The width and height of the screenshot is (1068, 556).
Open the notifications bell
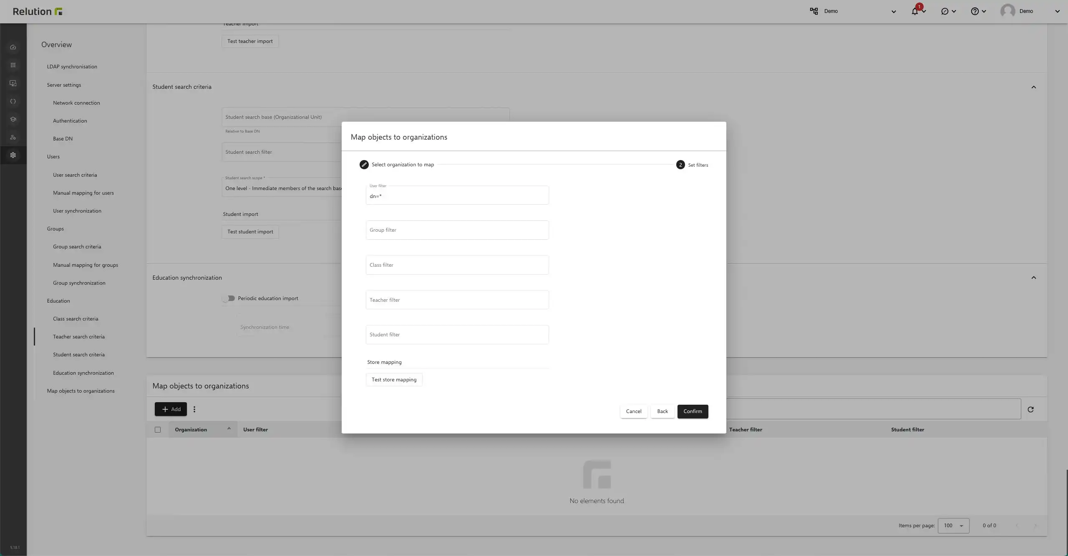(914, 11)
